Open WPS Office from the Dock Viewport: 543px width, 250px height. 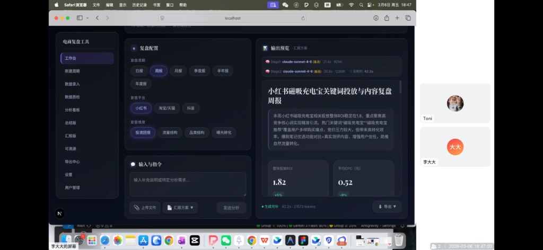click(265, 240)
